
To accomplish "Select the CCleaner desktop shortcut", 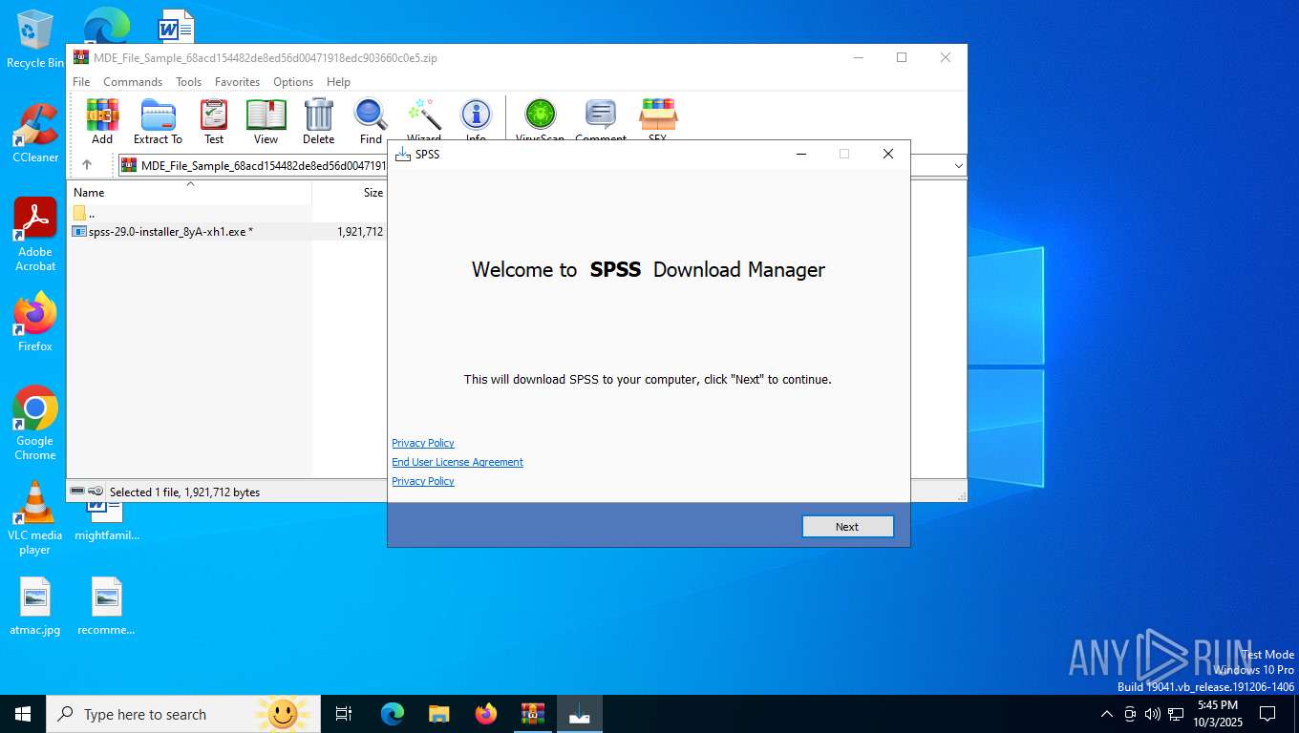I will [x=35, y=133].
